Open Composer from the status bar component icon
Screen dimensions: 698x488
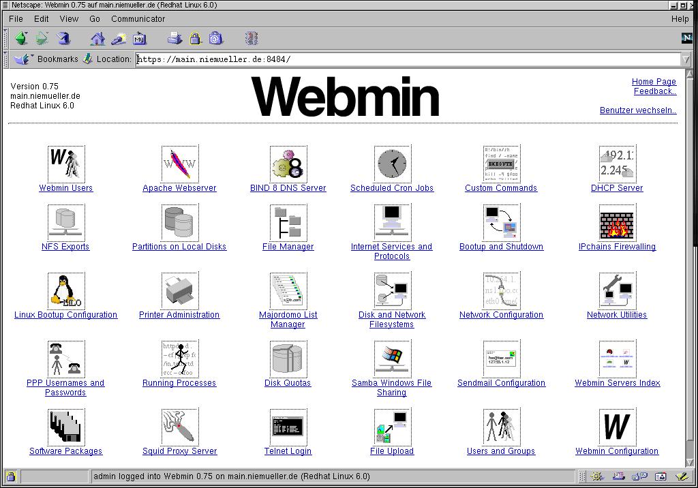[682, 476]
